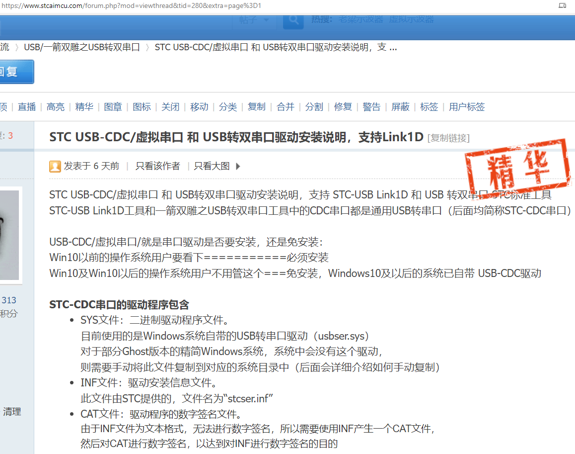Click the author's avatar image

pyautogui.click(x=9, y=235)
